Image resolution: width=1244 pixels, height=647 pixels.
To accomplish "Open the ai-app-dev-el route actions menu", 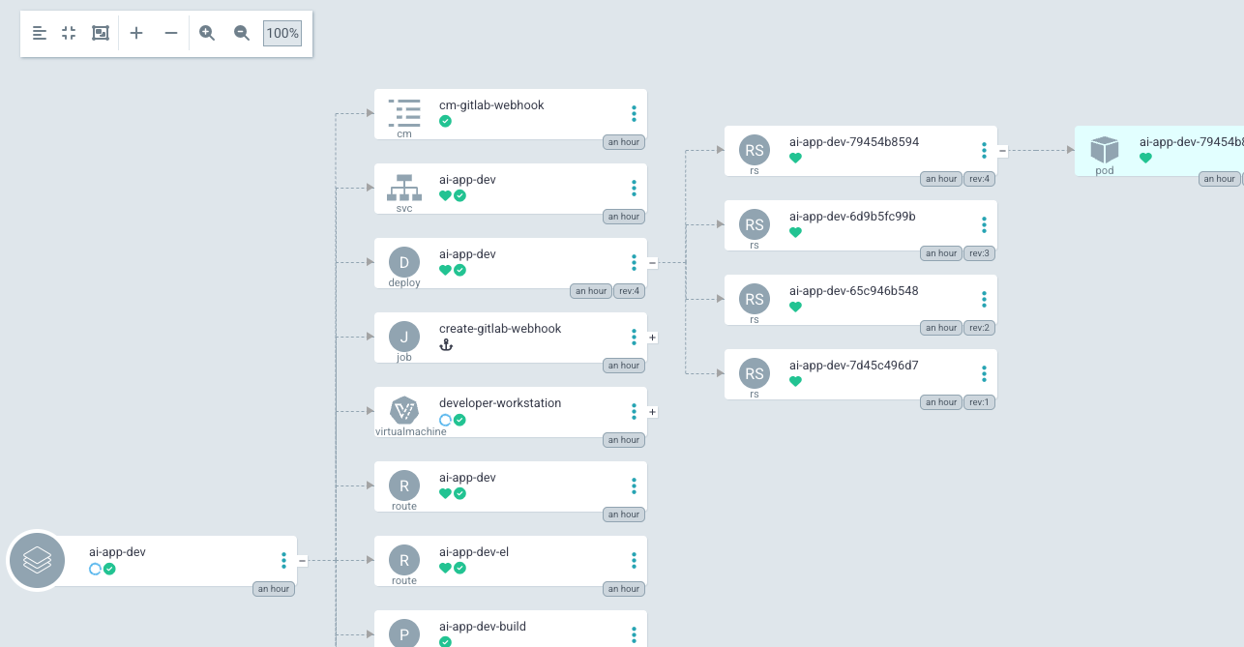I will (634, 561).
